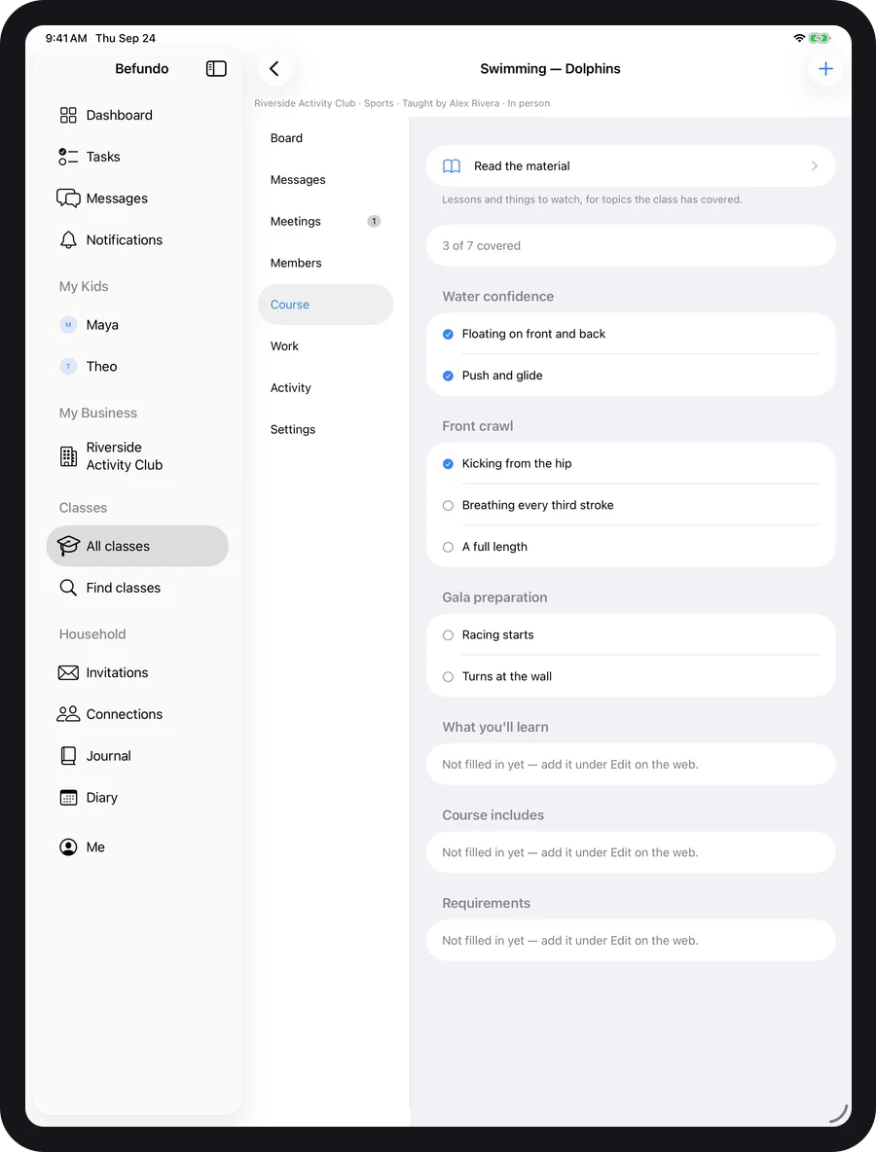This screenshot has width=876, height=1152.
Task: Check the battery charging icon
Action: pos(819,38)
